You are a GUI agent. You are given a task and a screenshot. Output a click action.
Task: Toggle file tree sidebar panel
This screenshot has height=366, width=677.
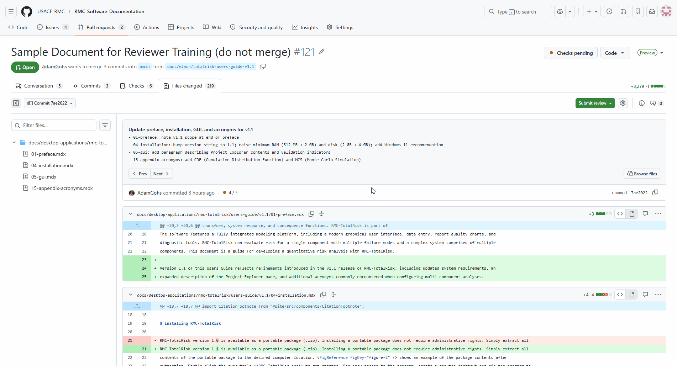pos(16,103)
